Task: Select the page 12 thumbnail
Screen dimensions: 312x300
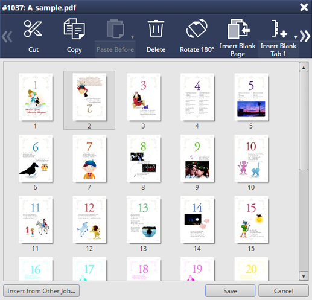Action: pyautogui.click(x=89, y=220)
